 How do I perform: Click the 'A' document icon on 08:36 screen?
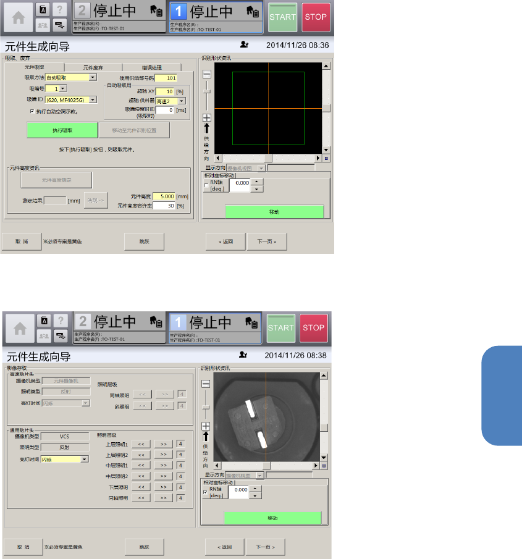(43, 10)
